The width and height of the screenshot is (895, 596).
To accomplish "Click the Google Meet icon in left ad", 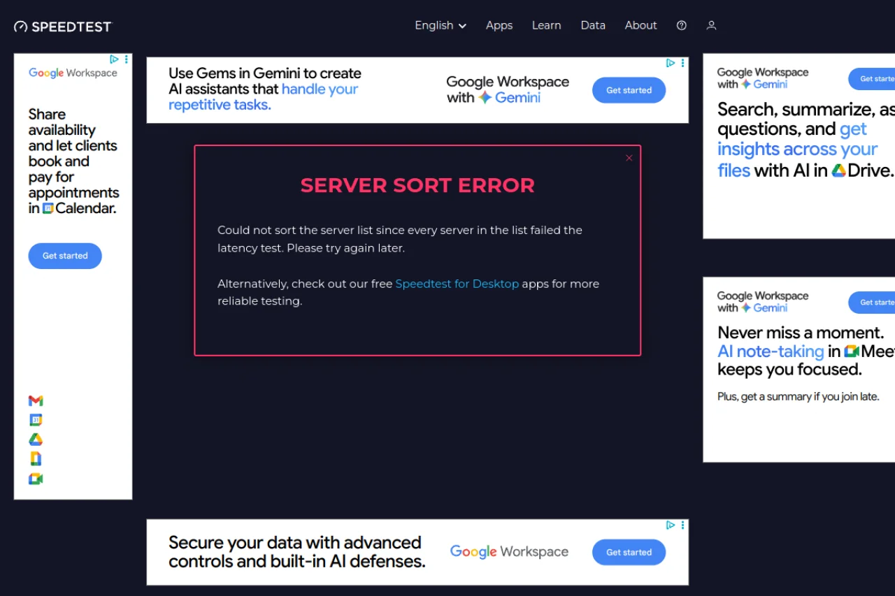I will pos(36,479).
